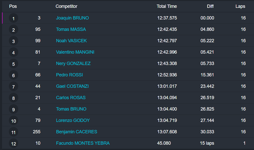Screen dimensions: 254x150
Task: Click position 8 circle badge
Action: coord(13,98)
